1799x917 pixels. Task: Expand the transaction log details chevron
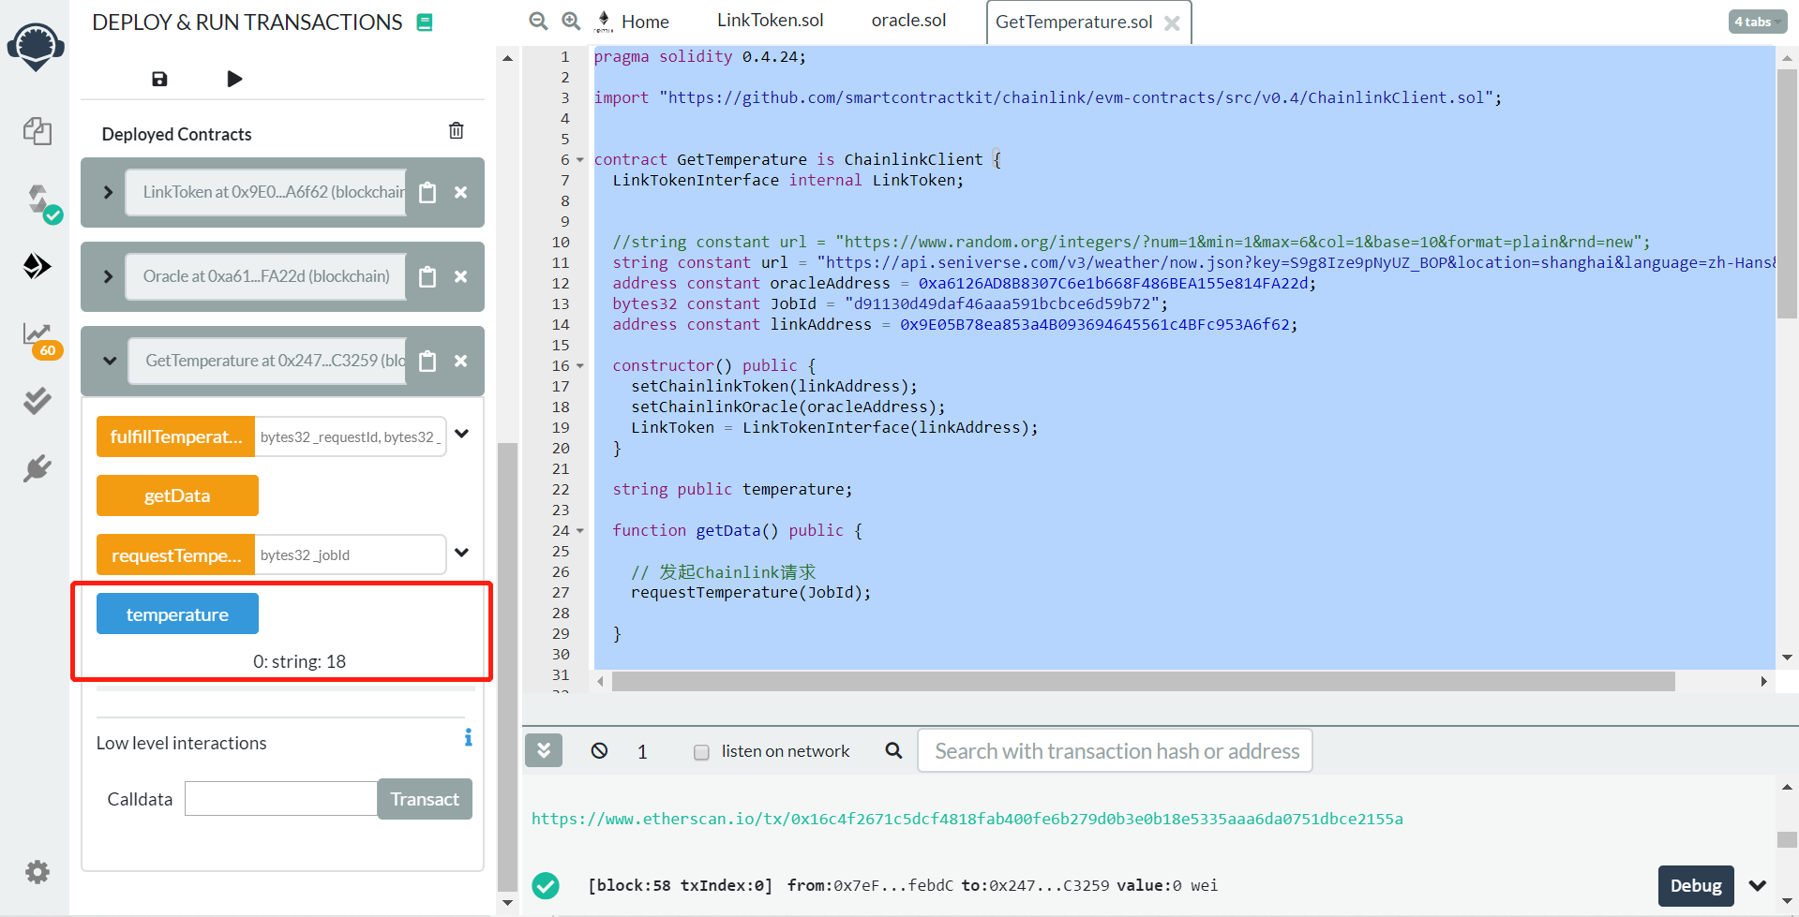pyautogui.click(x=1758, y=885)
